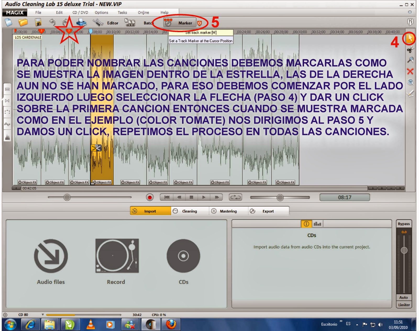The height and width of the screenshot is (331, 419).
Task: Click the spectrum view icon in the left sidebar
Action: 7,137
